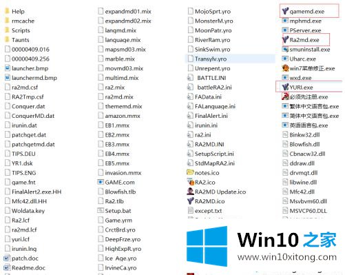Click the win7菜单修正.exe icon
The width and height of the screenshot is (345, 275).
(285, 68)
